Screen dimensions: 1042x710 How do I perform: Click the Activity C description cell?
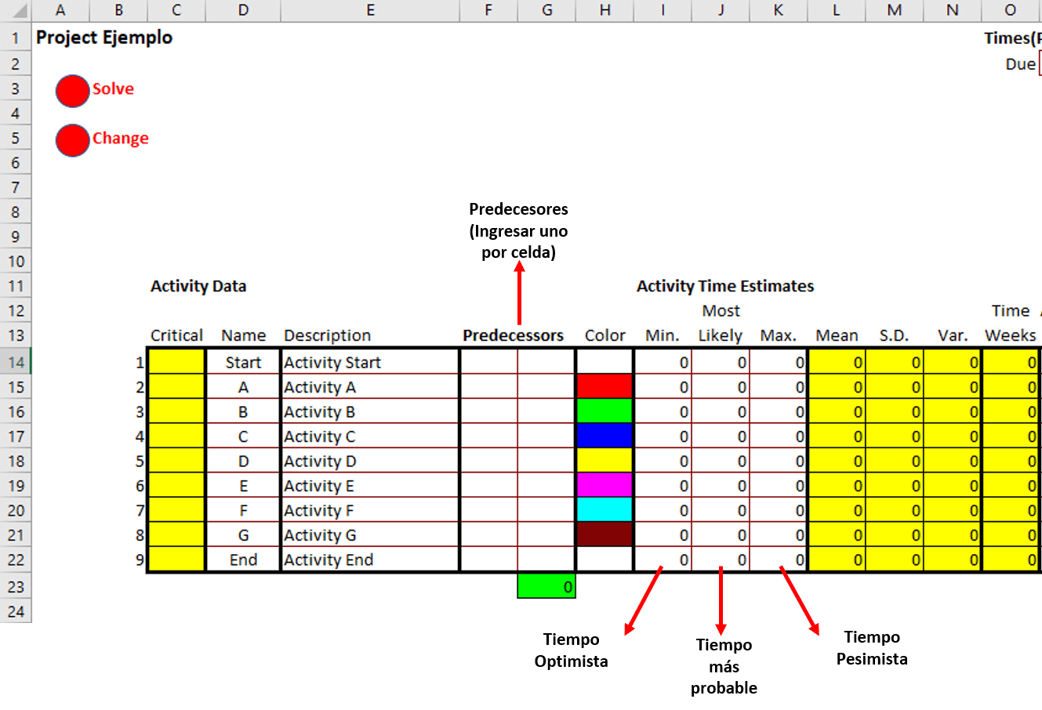370,436
